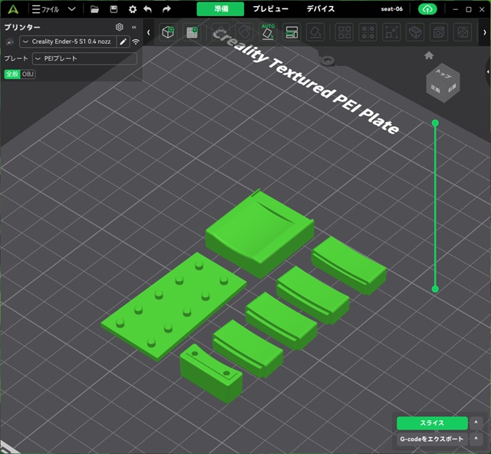Toggle the printer Wi-Fi connection icon
The height and width of the screenshot is (454, 491).
tap(136, 41)
